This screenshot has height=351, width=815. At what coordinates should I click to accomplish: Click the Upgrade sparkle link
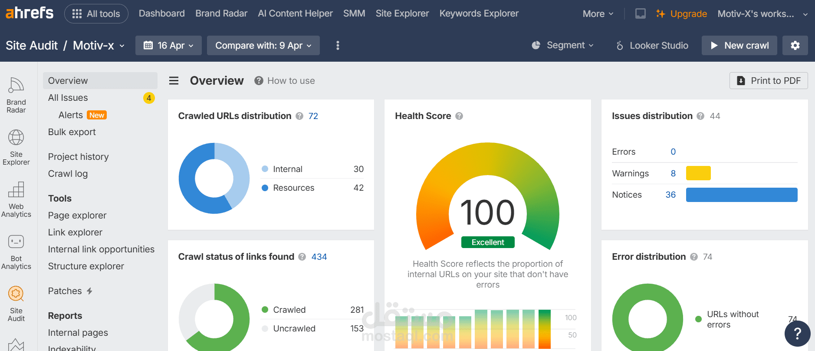pos(681,13)
